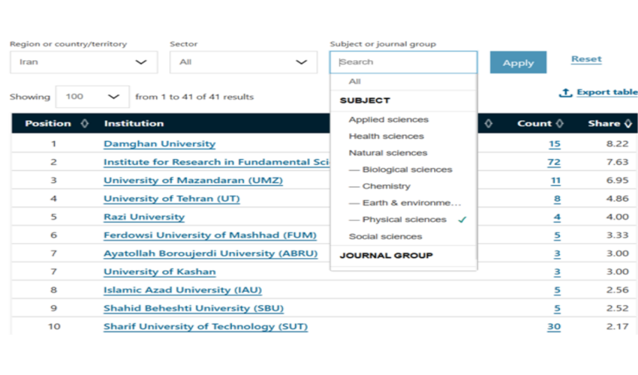Click the Subject or journal group search field
Image resolution: width=638 pixels, height=375 pixels.
tap(403, 62)
